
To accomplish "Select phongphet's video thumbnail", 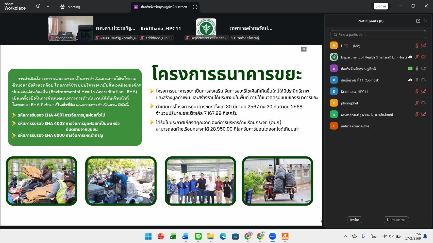I will 71,28.
